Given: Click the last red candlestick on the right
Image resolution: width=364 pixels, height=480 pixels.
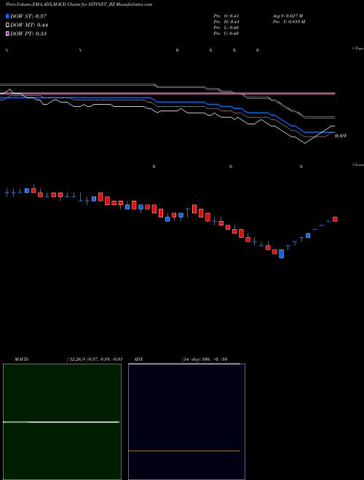Looking at the screenshot, I should point(335,219).
